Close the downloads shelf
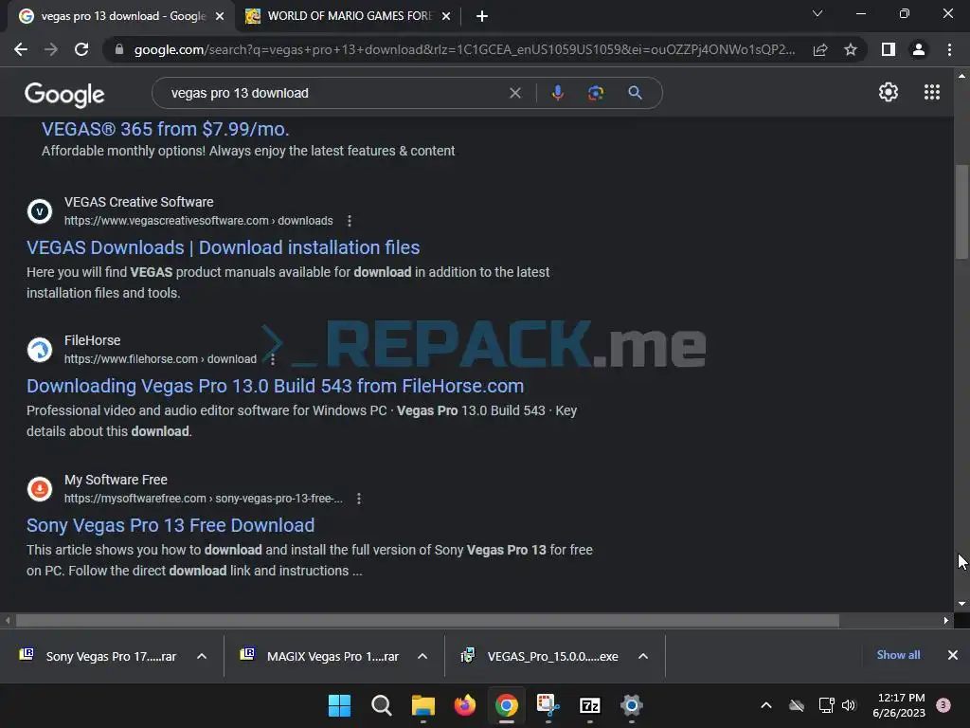Viewport: 970px width, 728px height. click(953, 655)
